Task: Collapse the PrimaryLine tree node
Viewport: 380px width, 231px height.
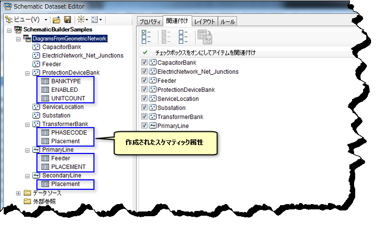Action: [27, 150]
